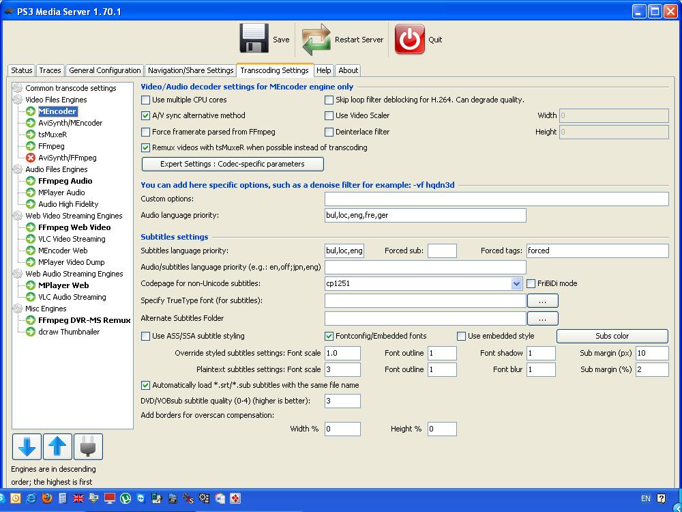Image resolution: width=682 pixels, height=512 pixels.
Task: Click the red Quit power icon
Action: click(x=410, y=39)
